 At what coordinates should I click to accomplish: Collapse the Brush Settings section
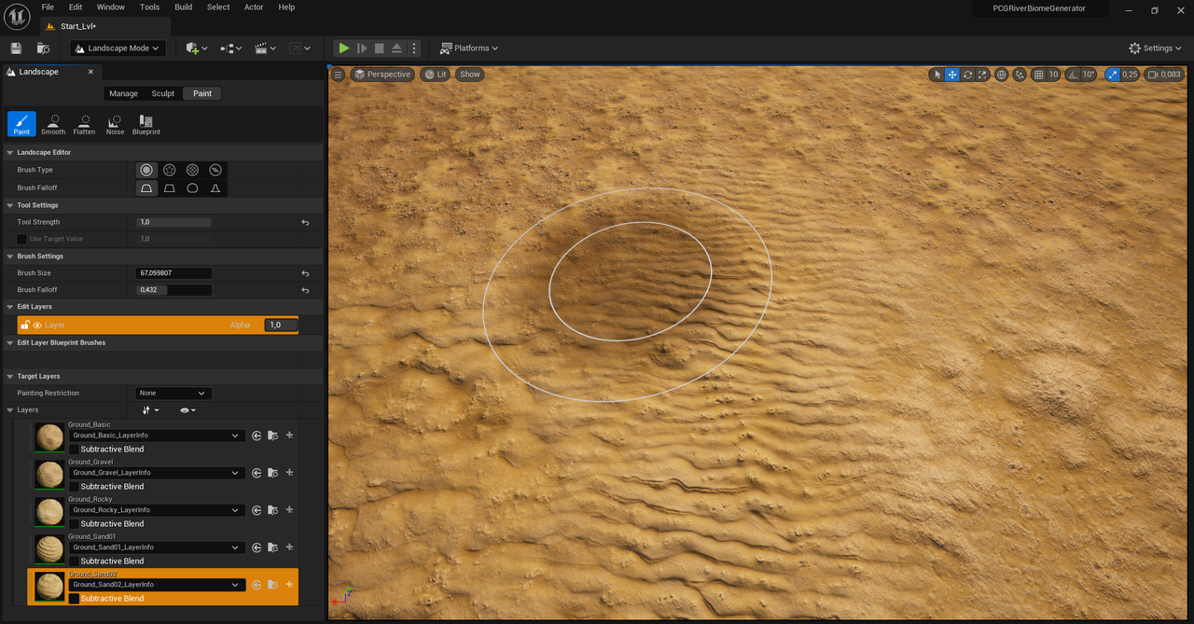tap(10, 256)
